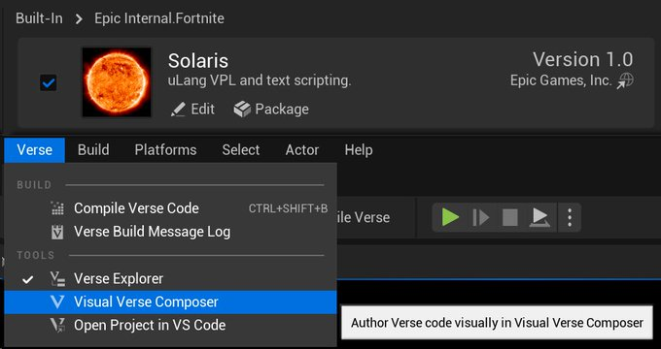
Task: Click the Verse Build Message Log icon
Action: tap(57, 232)
